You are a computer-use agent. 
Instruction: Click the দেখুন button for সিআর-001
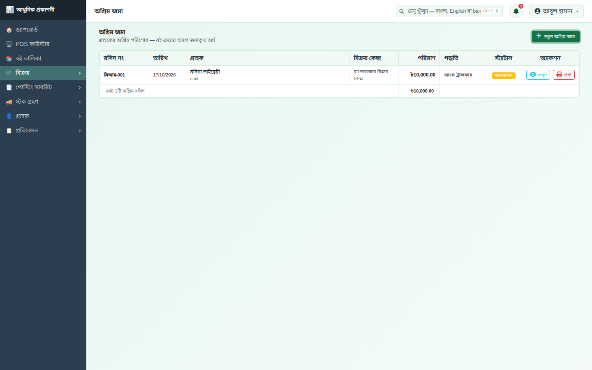pyautogui.click(x=538, y=75)
